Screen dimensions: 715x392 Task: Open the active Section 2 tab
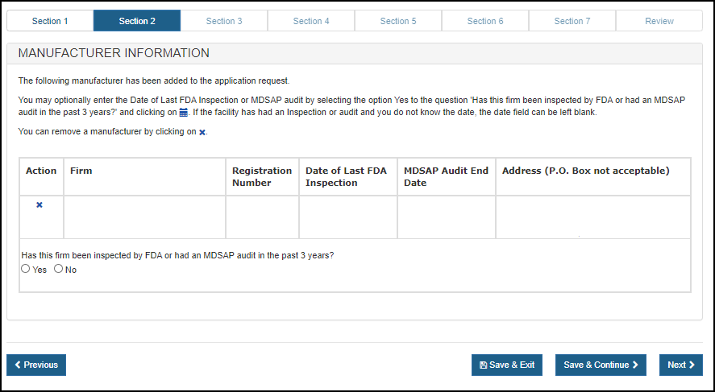[137, 21]
